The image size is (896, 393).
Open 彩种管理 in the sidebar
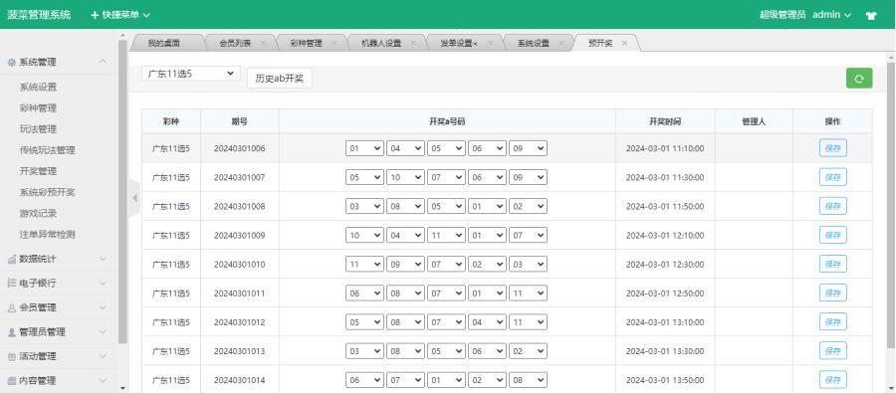point(38,108)
